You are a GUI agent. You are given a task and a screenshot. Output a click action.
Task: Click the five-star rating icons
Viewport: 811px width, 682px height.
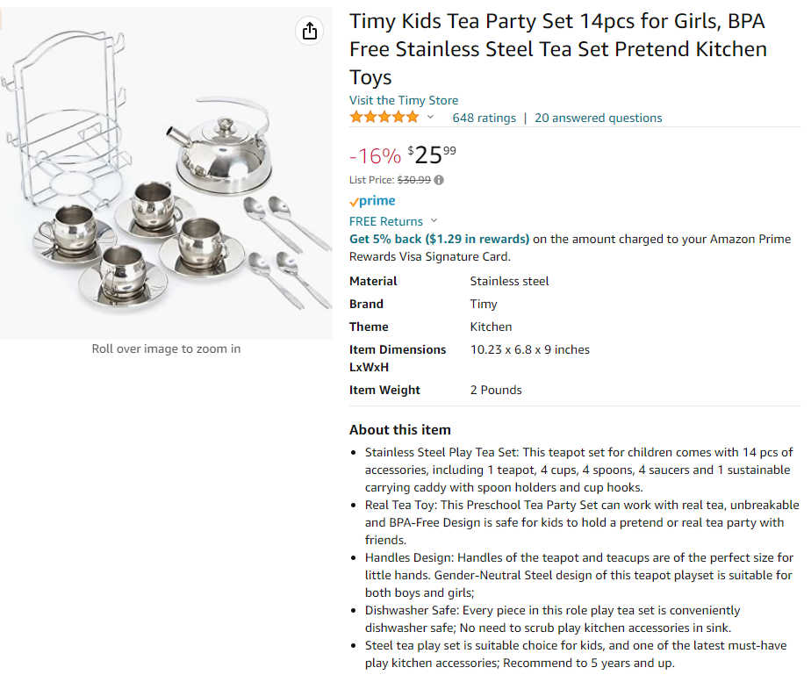tap(384, 118)
